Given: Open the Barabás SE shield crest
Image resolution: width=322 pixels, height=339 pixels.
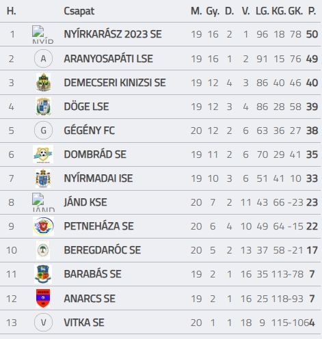Looking at the screenshot, I should tap(43, 274).
